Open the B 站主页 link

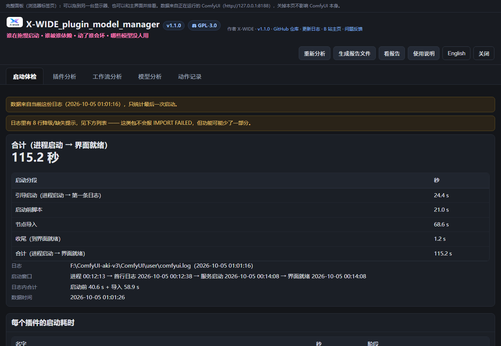coord(333,29)
